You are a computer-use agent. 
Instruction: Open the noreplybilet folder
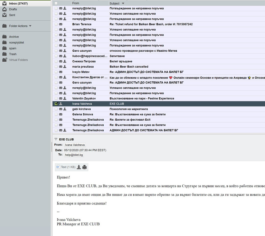[x=17, y=42]
